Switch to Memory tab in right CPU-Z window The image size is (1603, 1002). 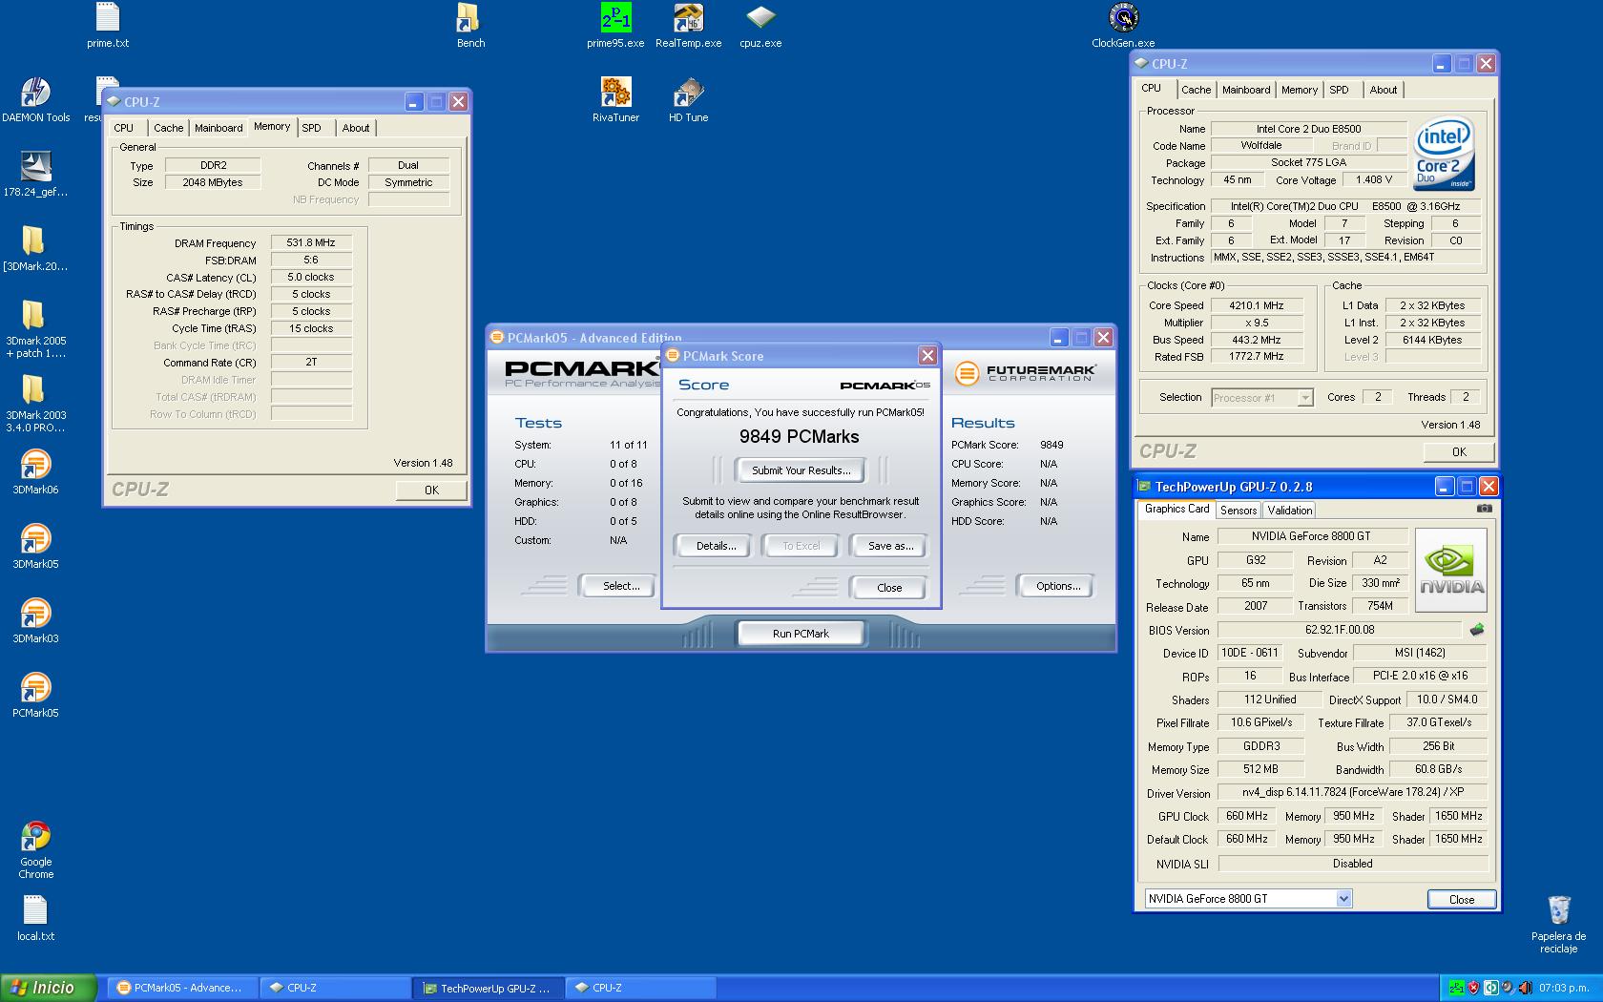coord(1300,90)
